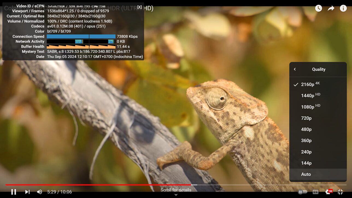The width and height of the screenshot is (352, 198).
Task: Mute the video volume
Action: 40,192
